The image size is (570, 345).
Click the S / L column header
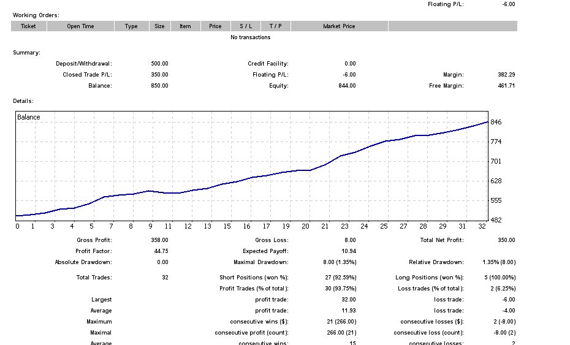(x=246, y=26)
